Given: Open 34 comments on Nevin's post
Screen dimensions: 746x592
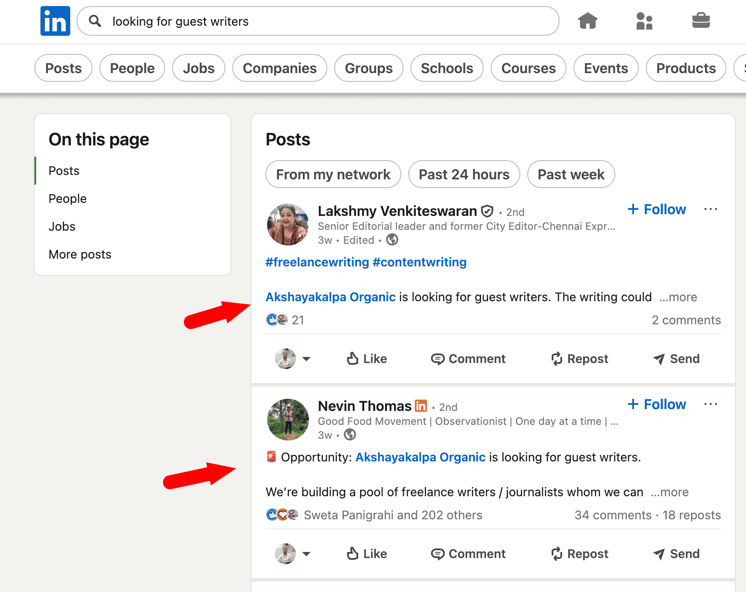Looking at the screenshot, I should point(613,515).
